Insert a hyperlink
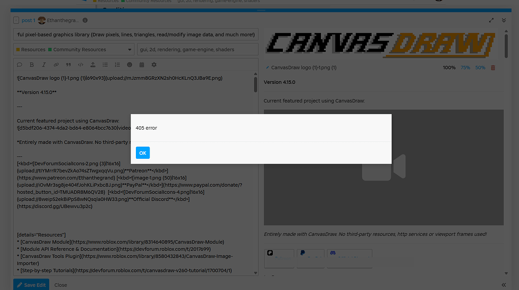 56,65
